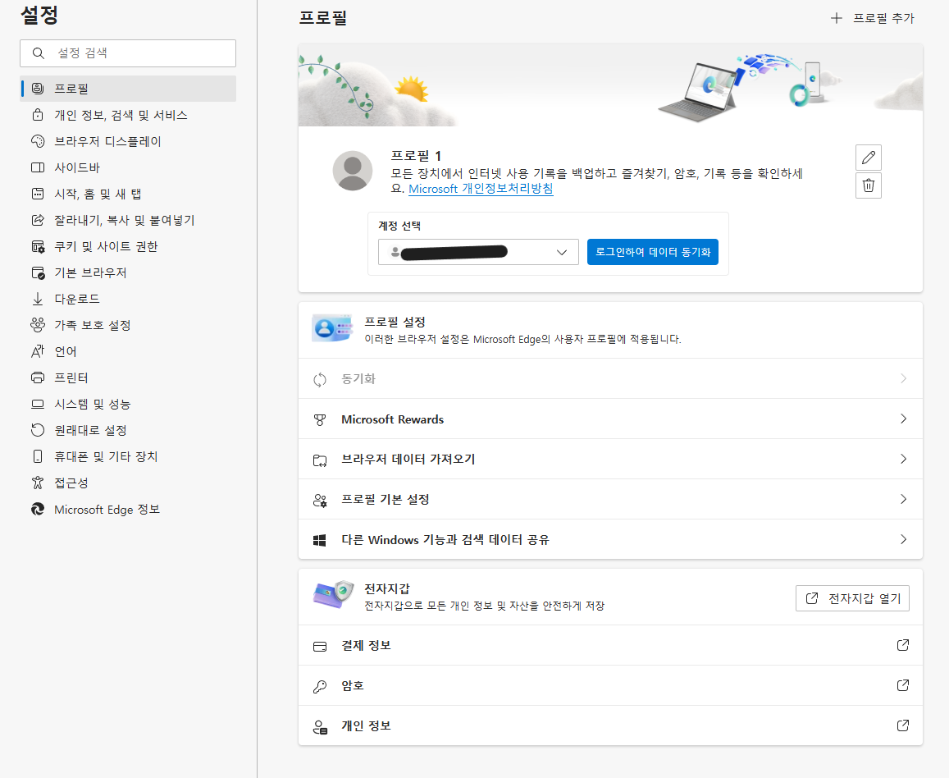The image size is (949, 778).
Task: Open Microsoft 개인정보처리방침 link
Action: 481,188
